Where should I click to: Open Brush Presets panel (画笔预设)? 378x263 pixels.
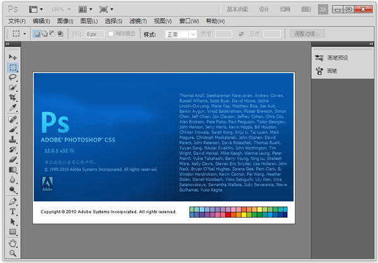[331, 58]
